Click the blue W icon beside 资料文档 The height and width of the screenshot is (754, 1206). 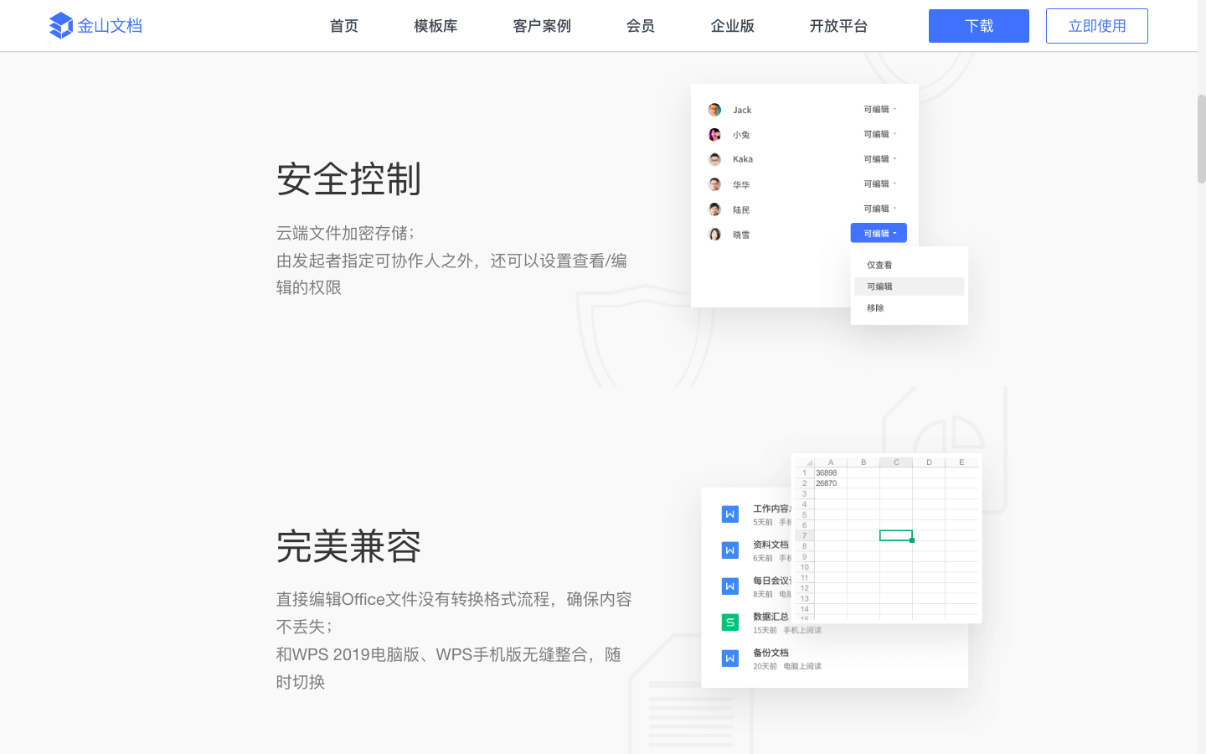point(729,550)
